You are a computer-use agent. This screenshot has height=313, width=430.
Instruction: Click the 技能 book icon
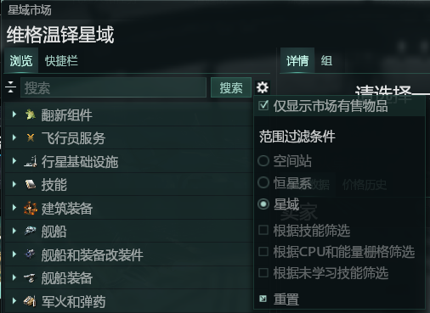point(31,184)
